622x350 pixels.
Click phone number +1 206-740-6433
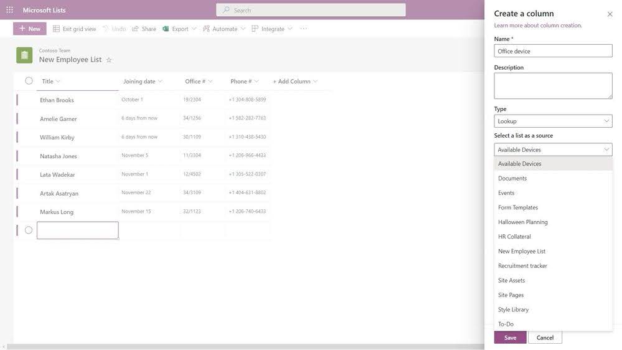click(x=247, y=211)
